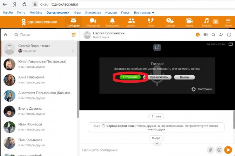This screenshot has height=156, width=235.
Task: Add participants with the add-person icon
Action: (x=221, y=35)
